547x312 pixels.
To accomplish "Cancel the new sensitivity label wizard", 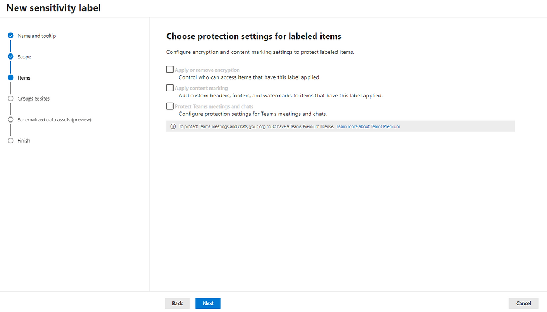I will pyautogui.click(x=524, y=303).
